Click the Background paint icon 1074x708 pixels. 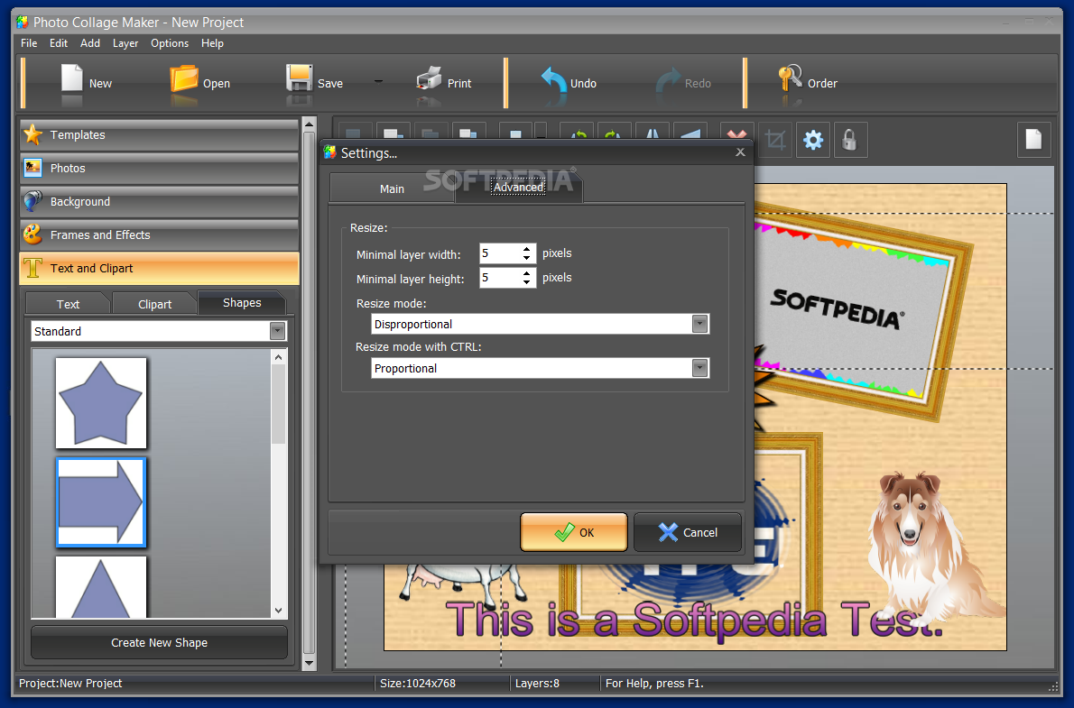[x=32, y=201]
